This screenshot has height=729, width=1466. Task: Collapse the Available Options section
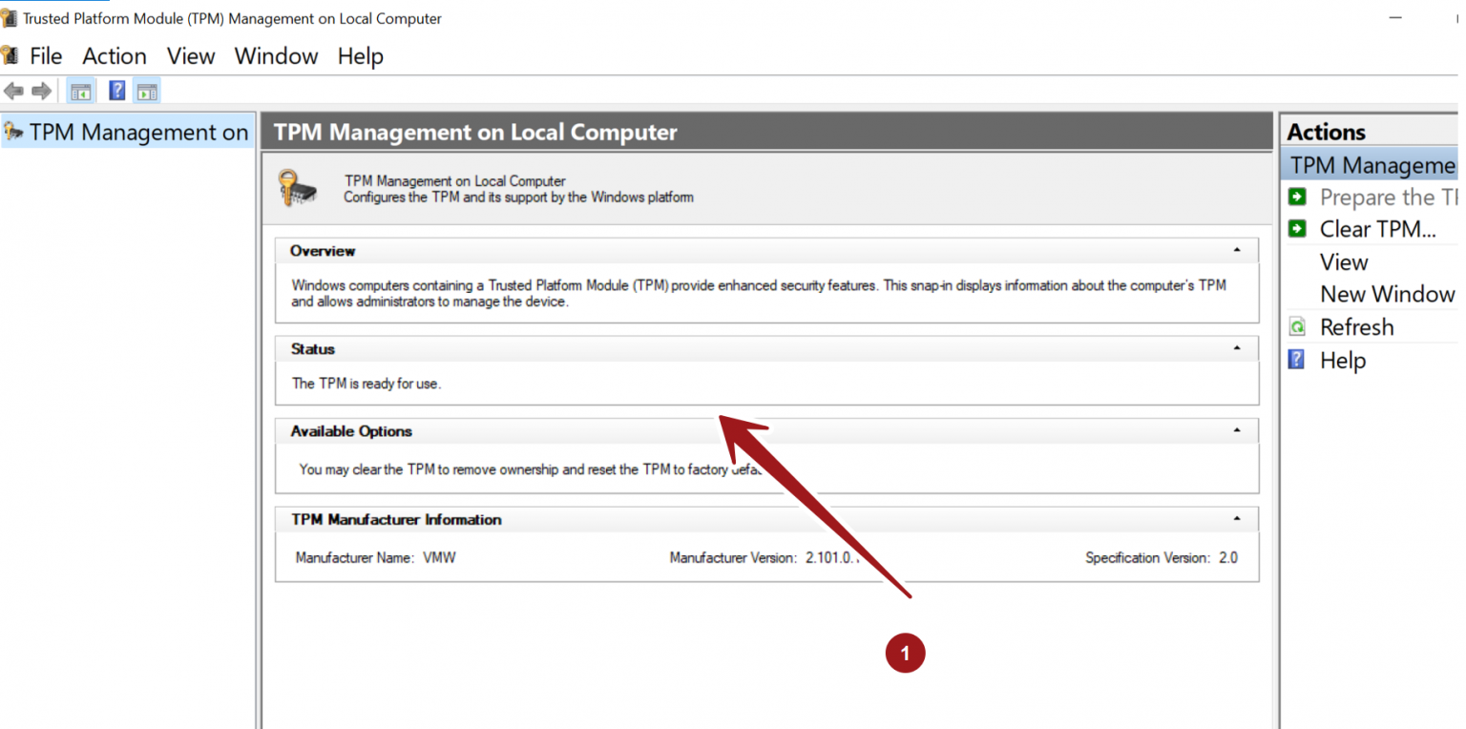click(x=1237, y=431)
